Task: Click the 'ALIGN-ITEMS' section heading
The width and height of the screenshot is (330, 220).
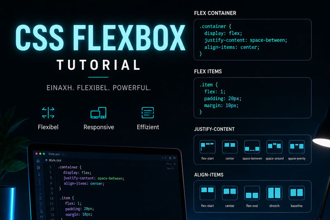Action: pyautogui.click(x=209, y=175)
